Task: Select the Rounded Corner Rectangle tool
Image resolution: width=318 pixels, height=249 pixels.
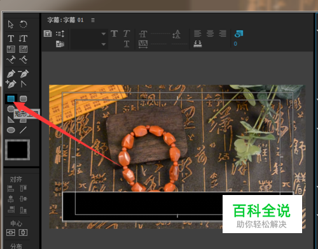Action: (x=24, y=98)
